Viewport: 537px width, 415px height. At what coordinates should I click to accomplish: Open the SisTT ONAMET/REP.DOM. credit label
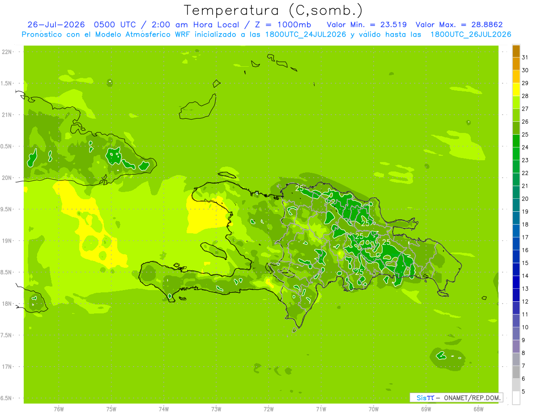[x=456, y=398]
